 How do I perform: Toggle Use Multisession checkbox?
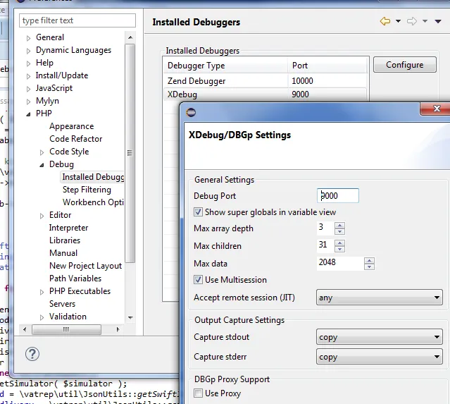pyautogui.click(x=198, y=280)
